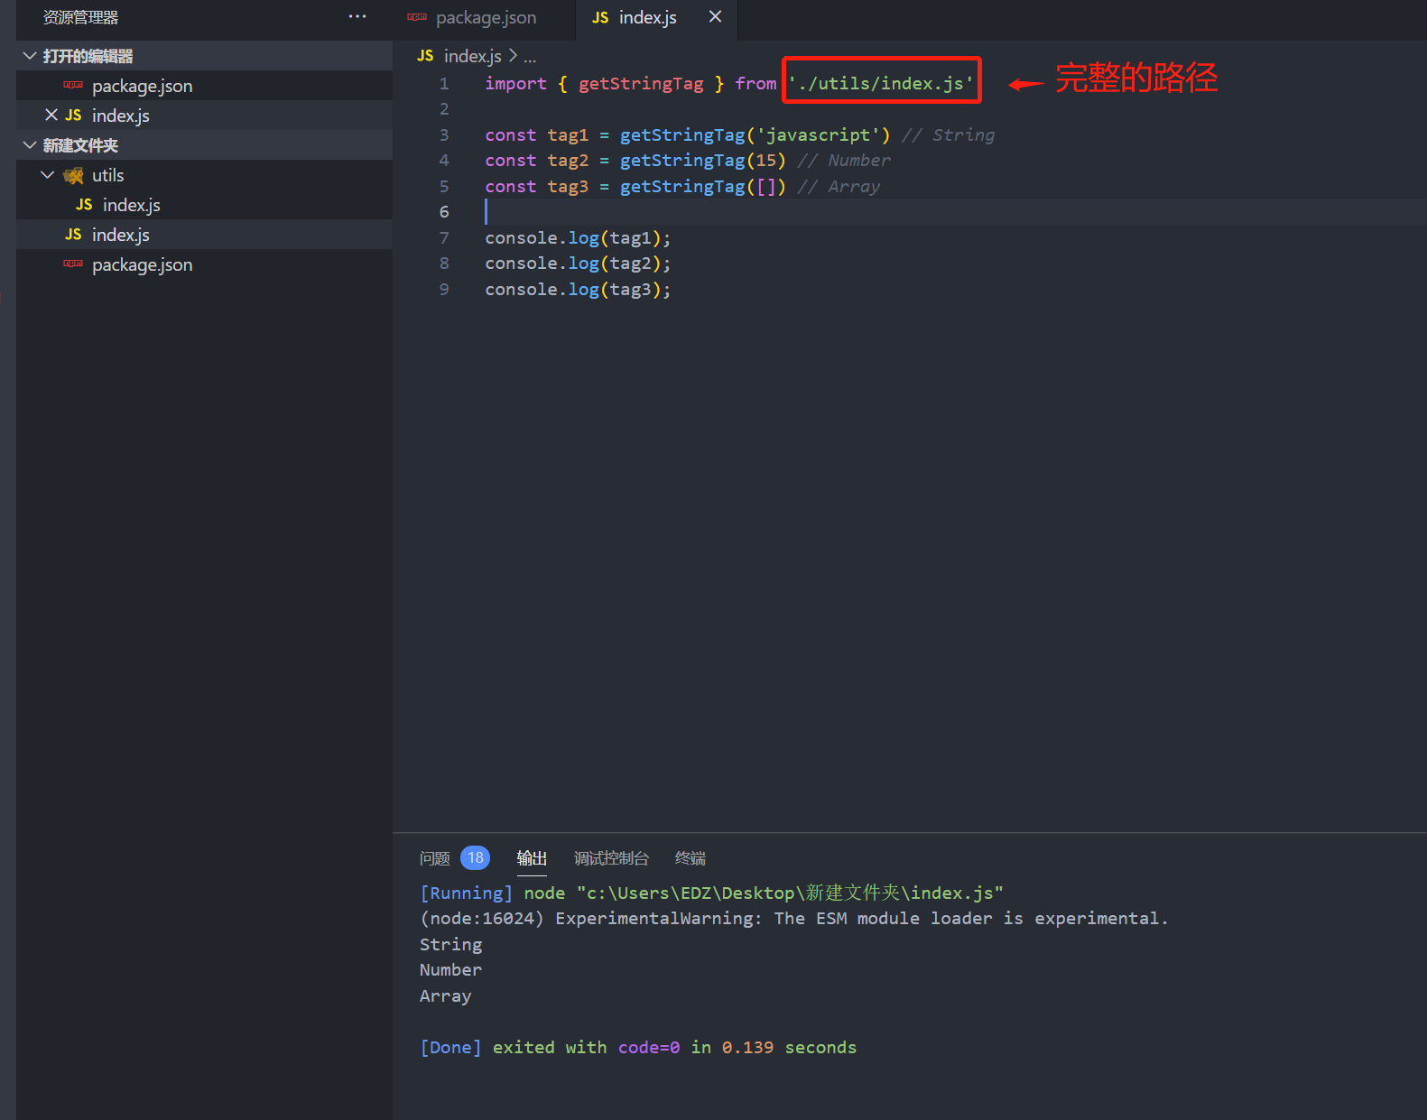Click the utils folder icon
The image size is (1427, 1120).
[x=74, y=176]
